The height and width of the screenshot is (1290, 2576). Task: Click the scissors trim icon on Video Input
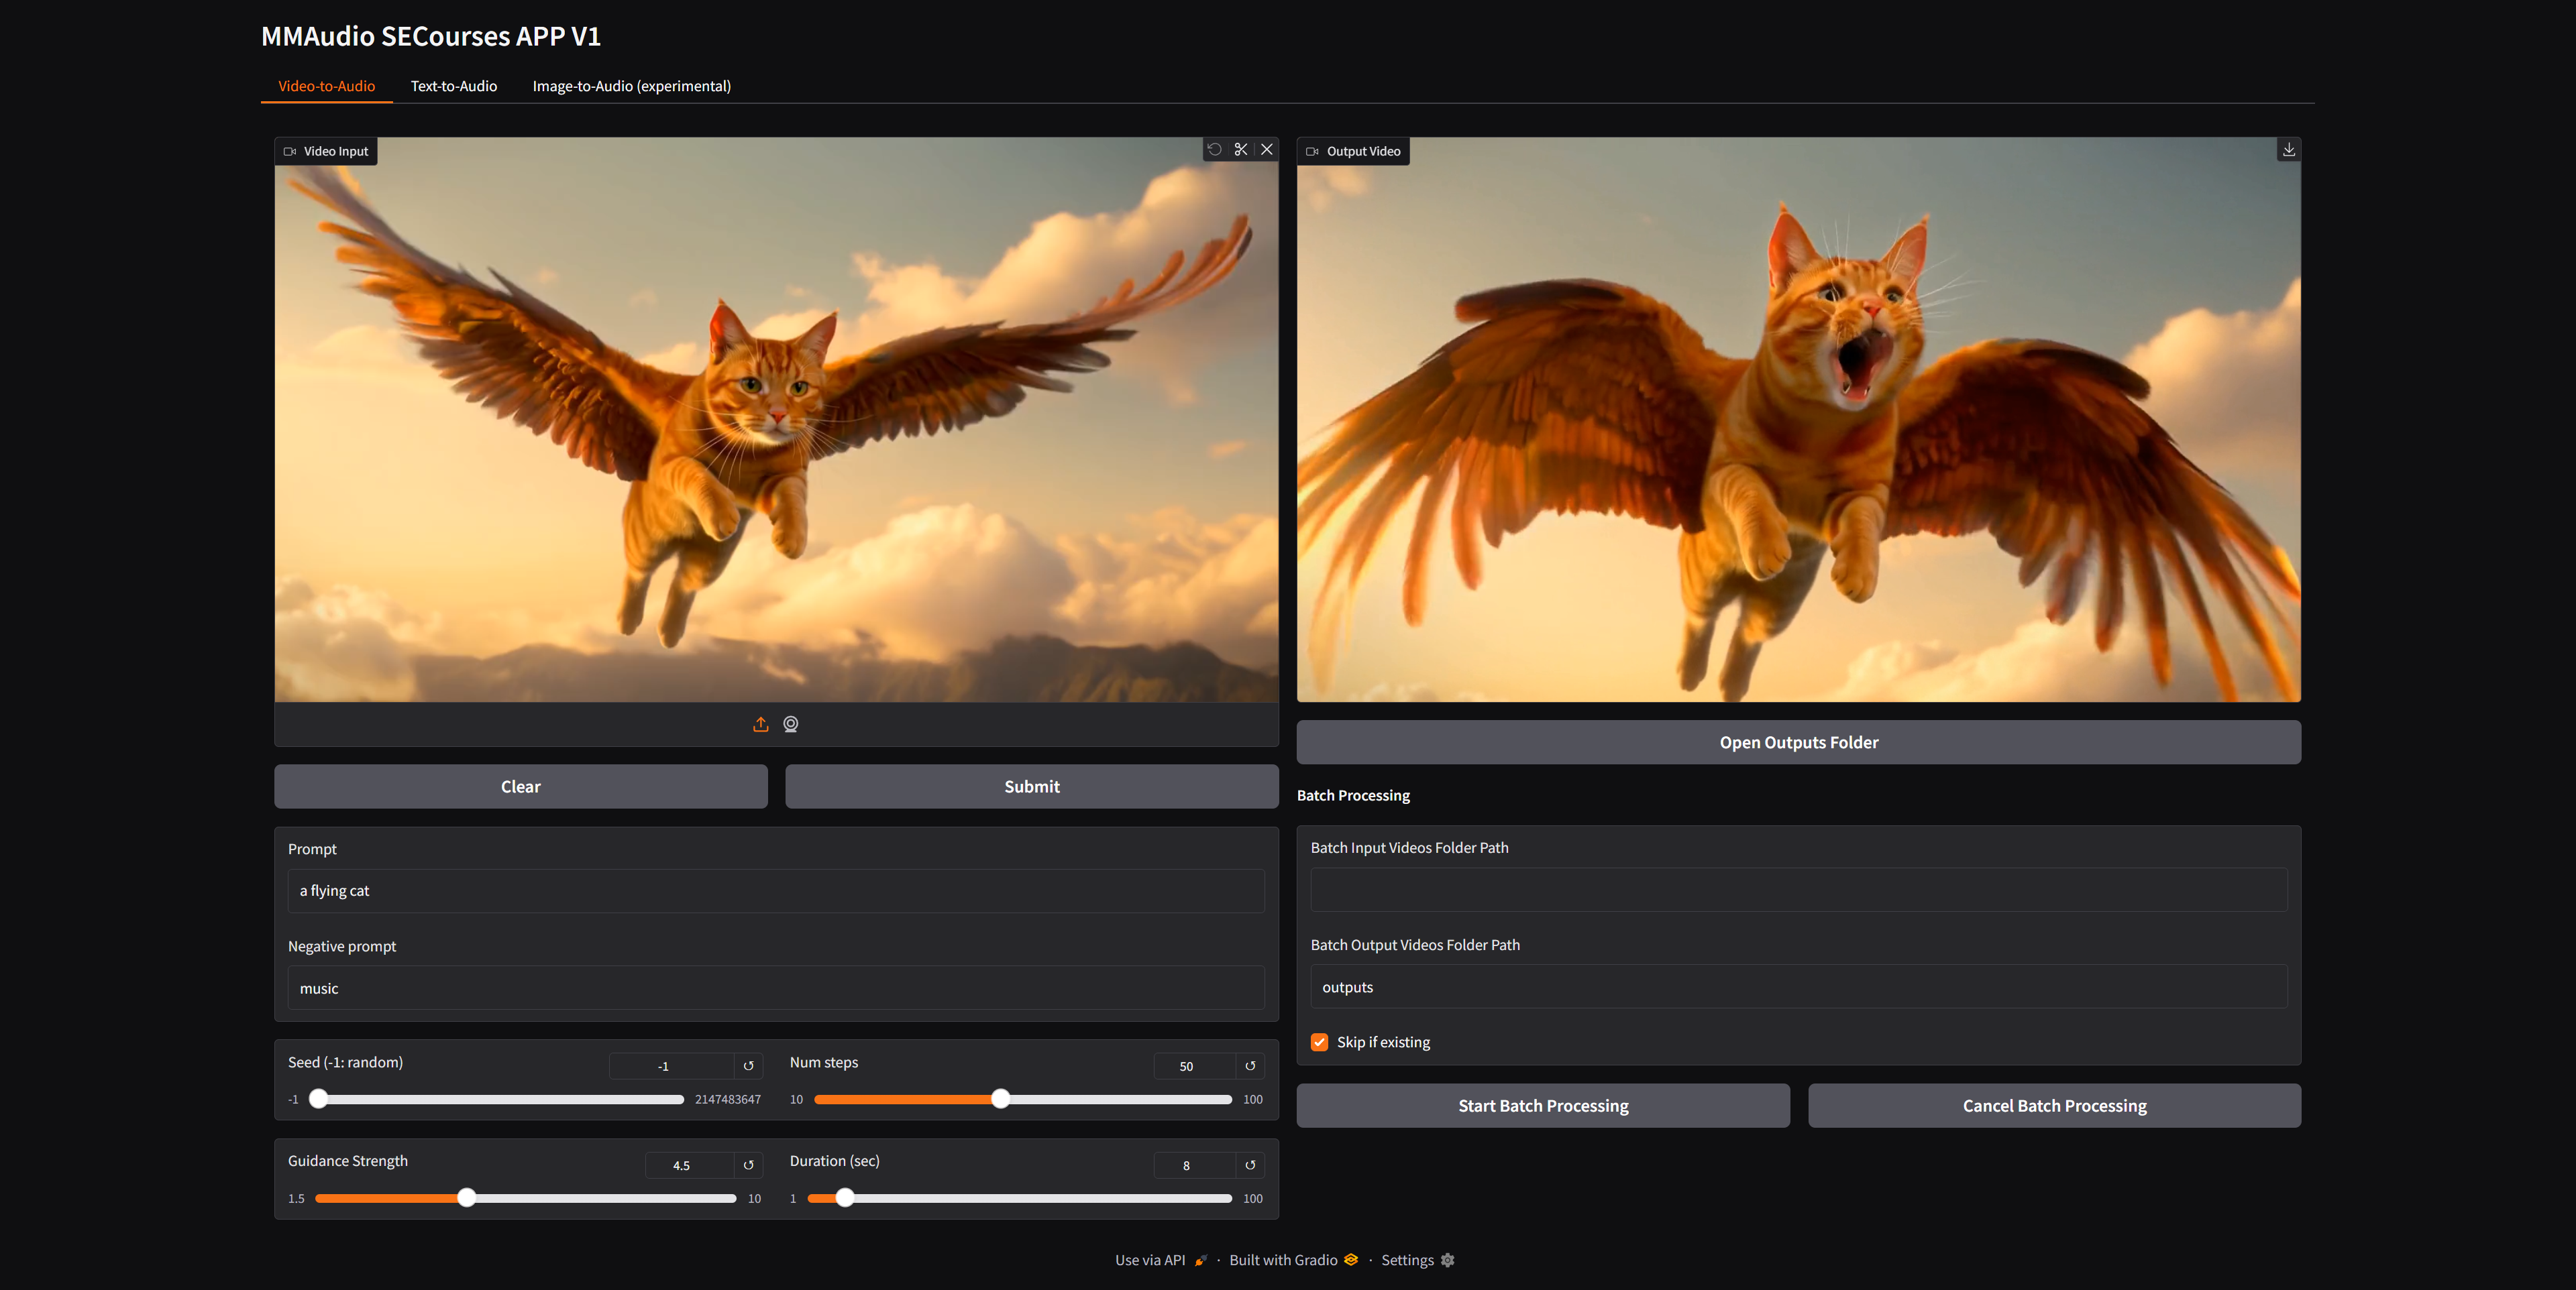coord(1241,150)
